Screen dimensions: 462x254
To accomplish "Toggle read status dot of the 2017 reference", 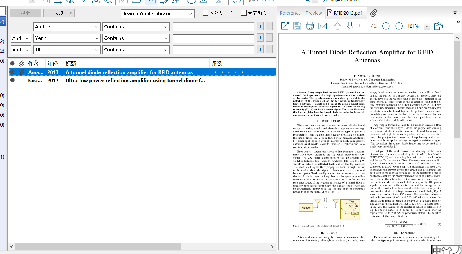I will tap(12, 80).
